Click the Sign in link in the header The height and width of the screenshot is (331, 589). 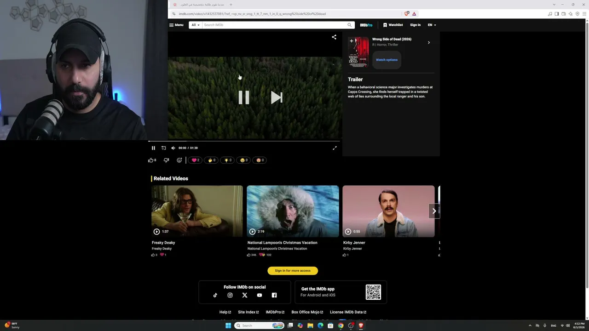coord(415,25)
